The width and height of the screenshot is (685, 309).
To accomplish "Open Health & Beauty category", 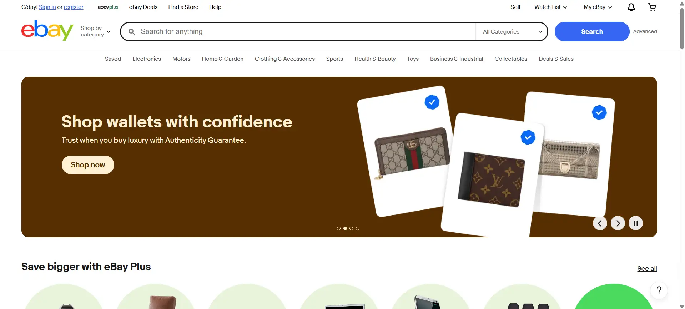I will [x=375, y=59].
